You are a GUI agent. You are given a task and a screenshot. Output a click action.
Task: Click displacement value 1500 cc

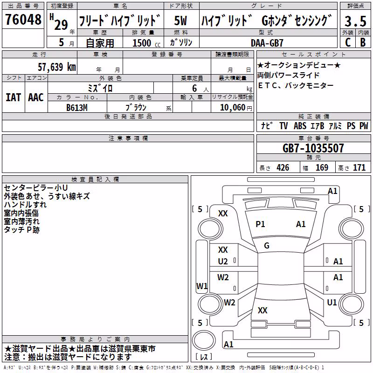click(x=146, y=43)
